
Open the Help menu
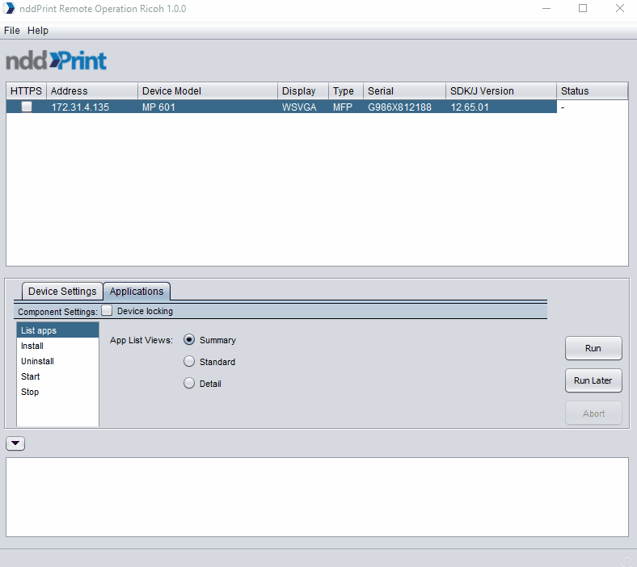(38, 31)
